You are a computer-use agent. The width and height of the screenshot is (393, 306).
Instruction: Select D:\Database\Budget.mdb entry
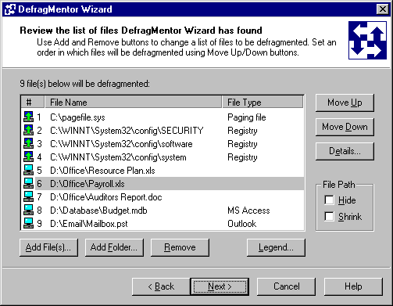tap(98, 211)
